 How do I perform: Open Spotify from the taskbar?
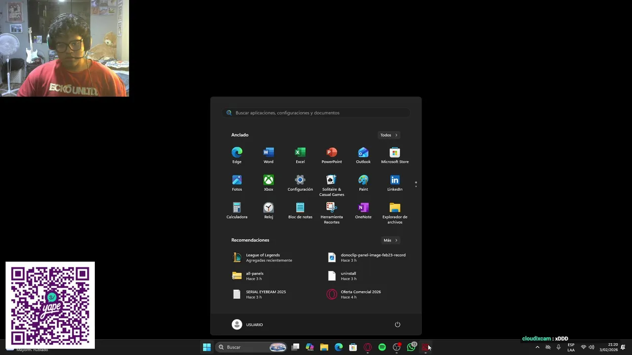pos(382,347)
